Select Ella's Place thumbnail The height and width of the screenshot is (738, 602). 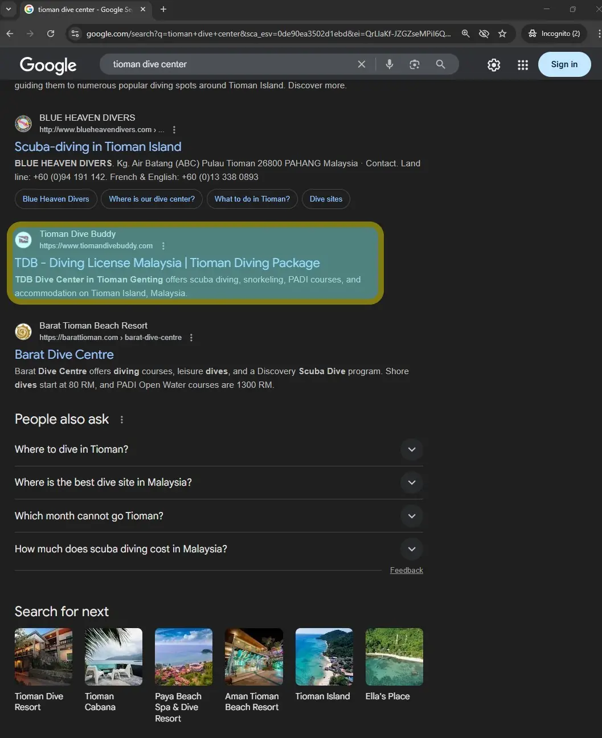tap(394, 657)
